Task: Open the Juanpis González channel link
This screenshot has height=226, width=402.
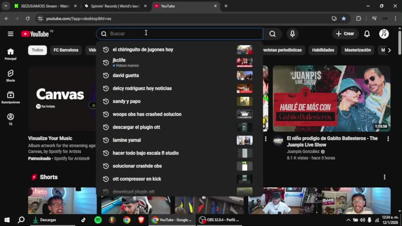Action: coord(303,152)
